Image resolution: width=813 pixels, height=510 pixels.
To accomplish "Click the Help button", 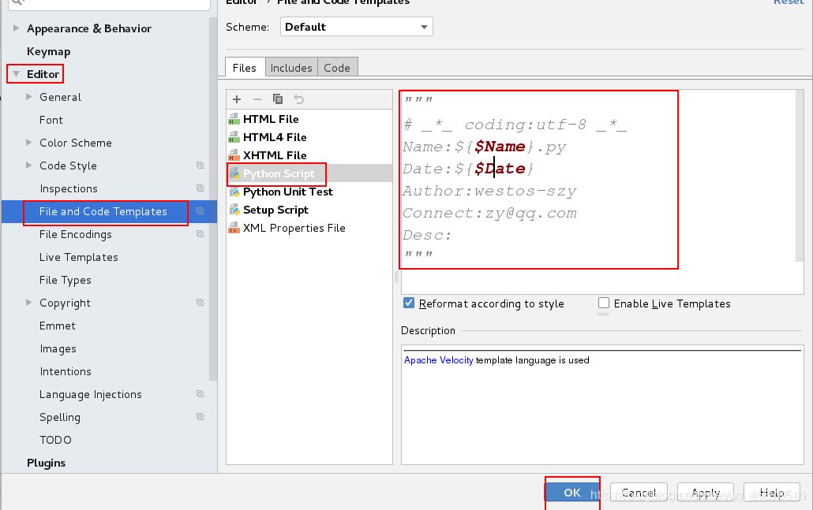I will 771,493.
